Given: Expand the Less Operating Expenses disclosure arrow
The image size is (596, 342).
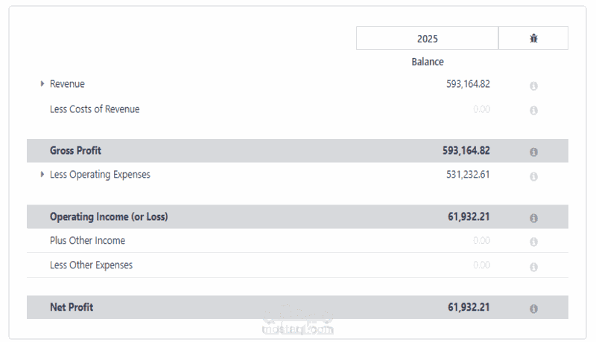Looking at the screenshot, I should [x=42, y=175].
